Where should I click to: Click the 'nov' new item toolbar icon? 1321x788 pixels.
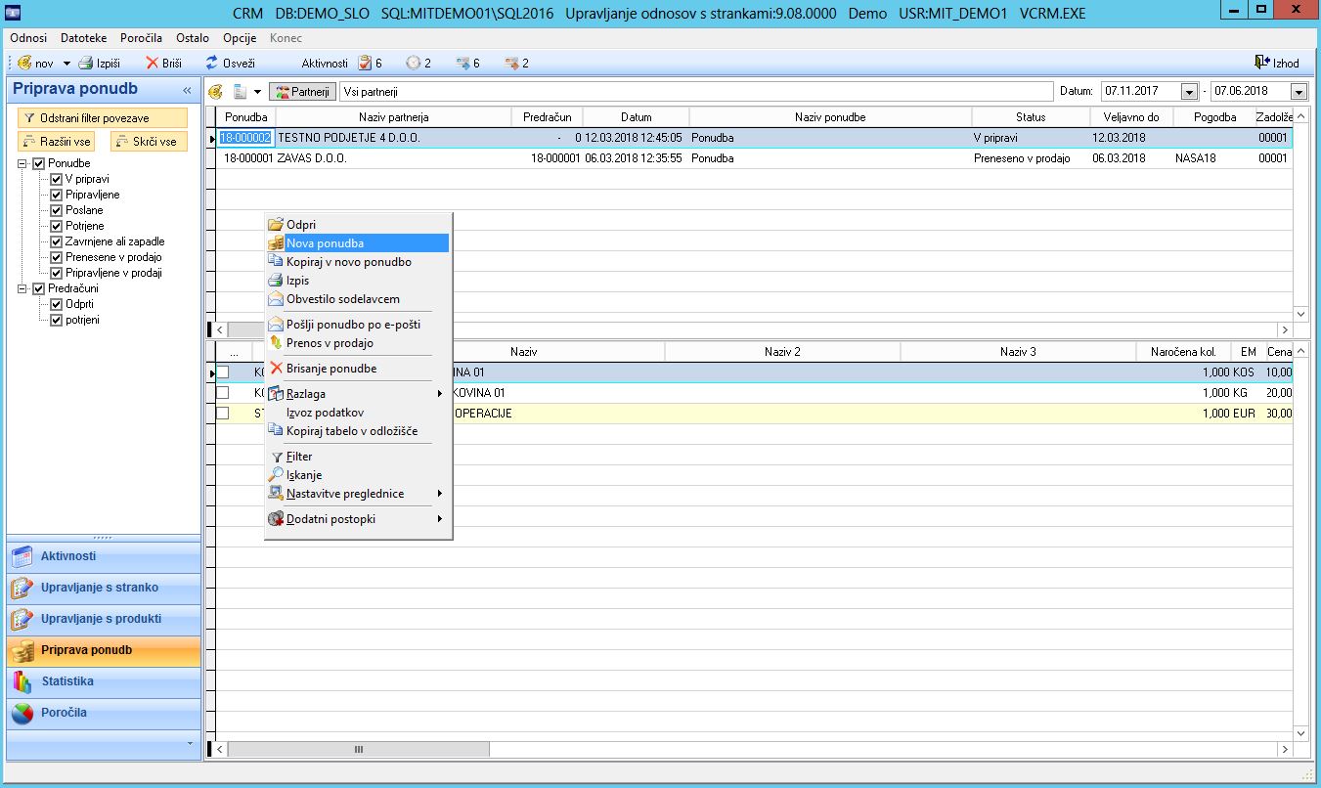pos(24,63)
